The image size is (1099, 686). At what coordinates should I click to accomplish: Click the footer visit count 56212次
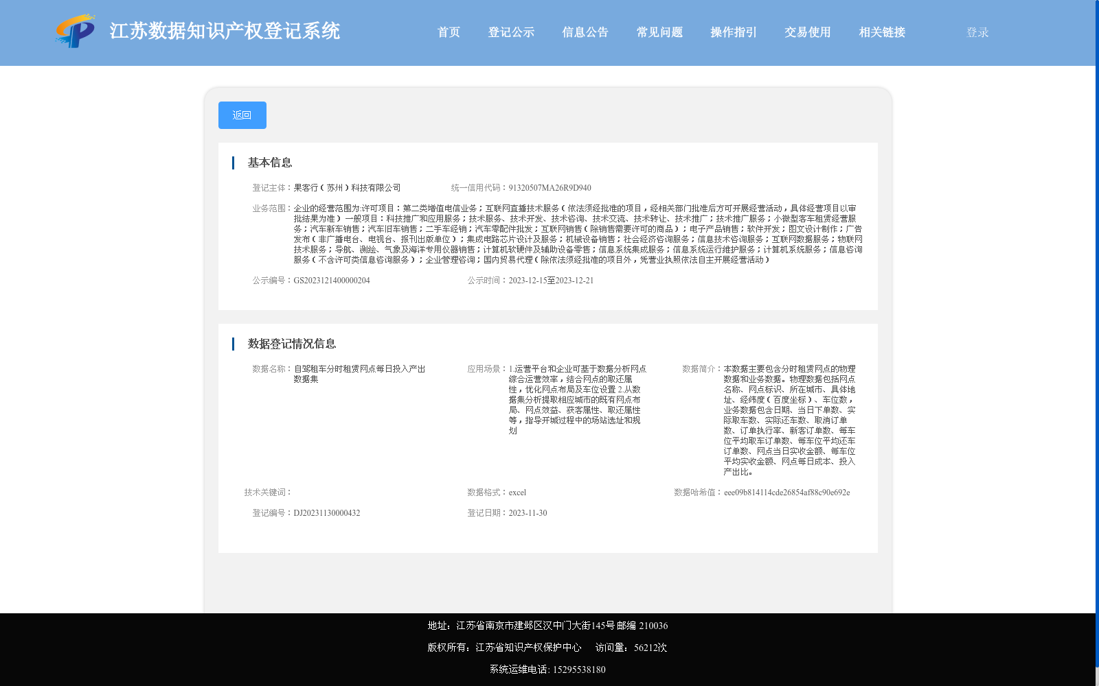[650, 648]
